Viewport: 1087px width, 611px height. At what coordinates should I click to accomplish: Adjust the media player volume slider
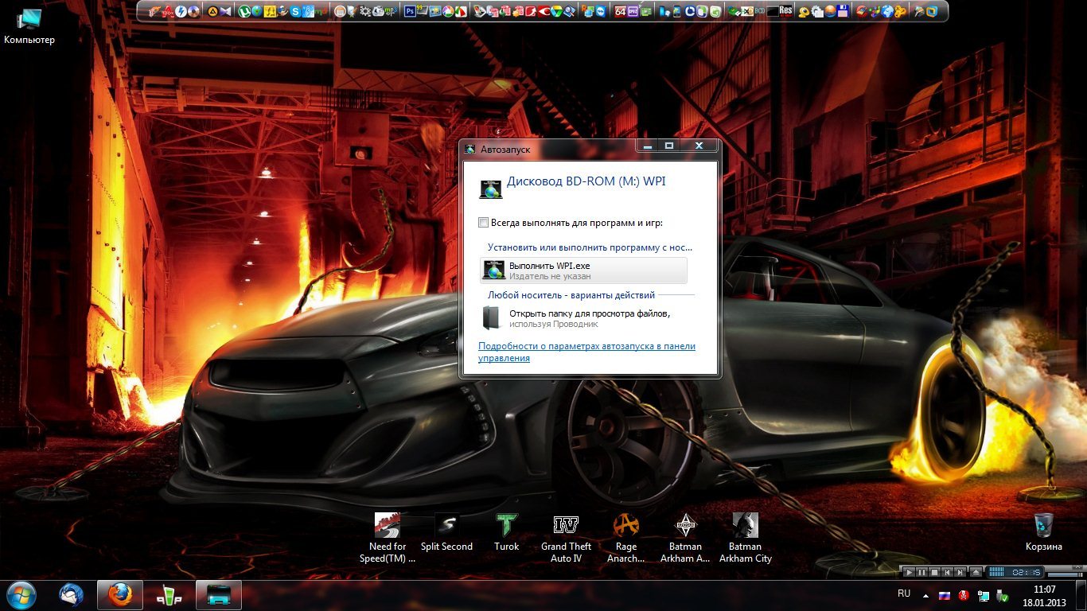pos(1066,574)
